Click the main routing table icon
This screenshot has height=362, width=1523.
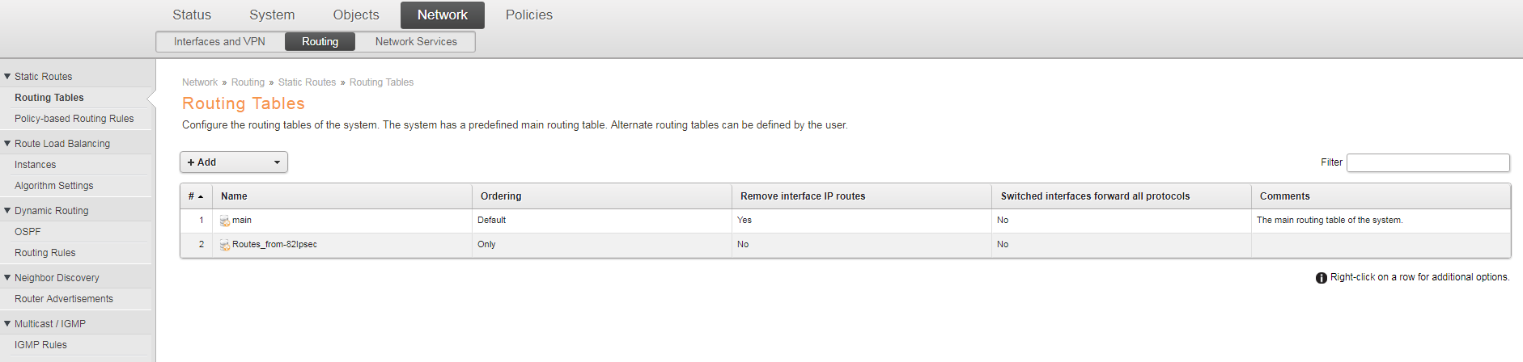225,221
